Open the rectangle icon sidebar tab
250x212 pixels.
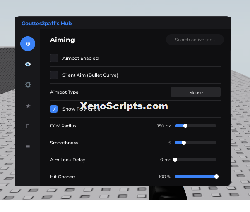28,126
